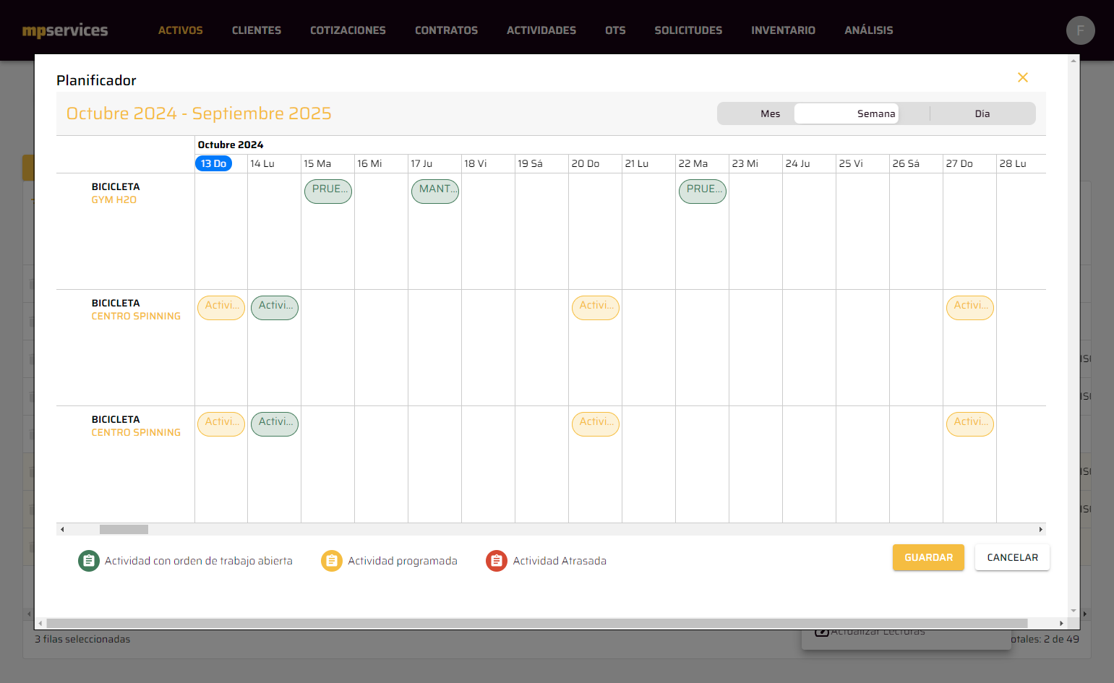This screenshot has height=683, width=1114.
Task: Open COTIZACIONES in the top navigation
Action: click(x=348, y=30)
